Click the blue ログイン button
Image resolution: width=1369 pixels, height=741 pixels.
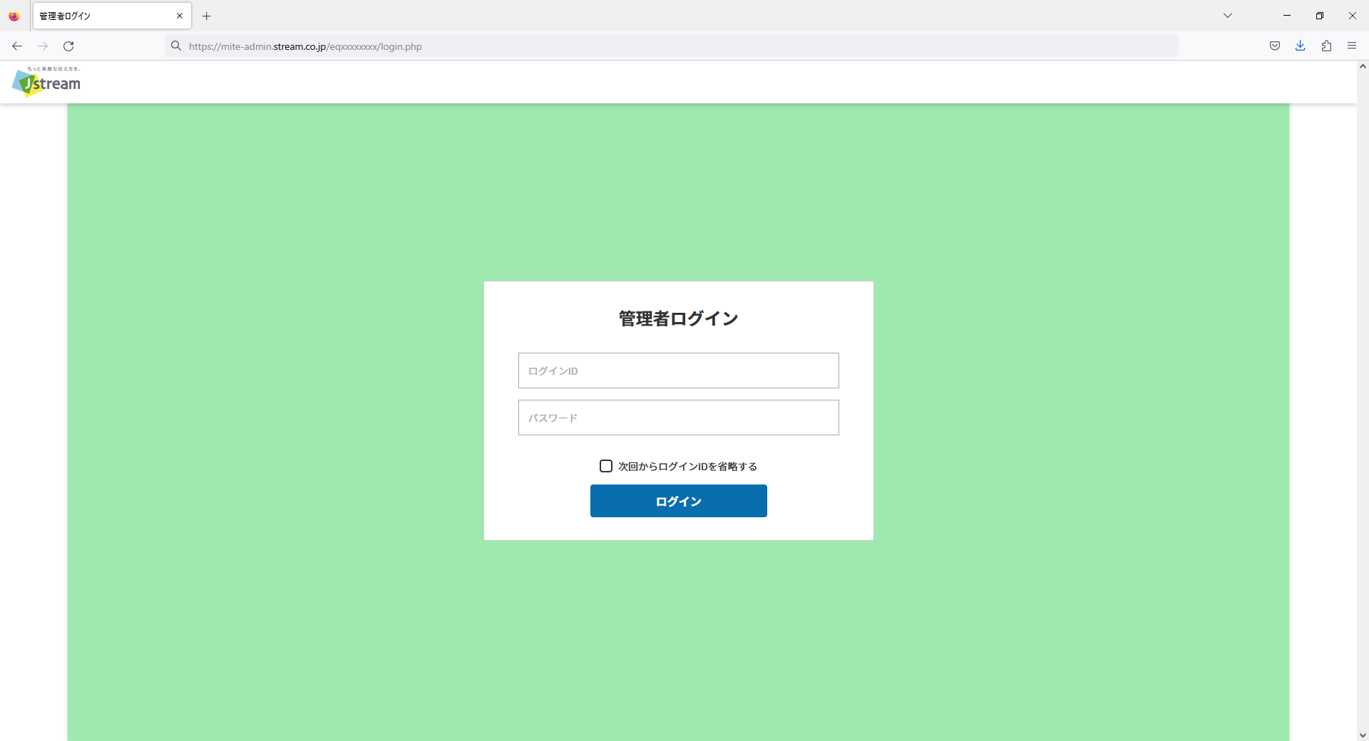click(x=679, y=501)
